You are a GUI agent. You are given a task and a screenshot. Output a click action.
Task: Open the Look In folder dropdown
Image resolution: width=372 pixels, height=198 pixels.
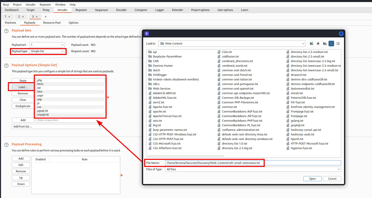(232, 44)
